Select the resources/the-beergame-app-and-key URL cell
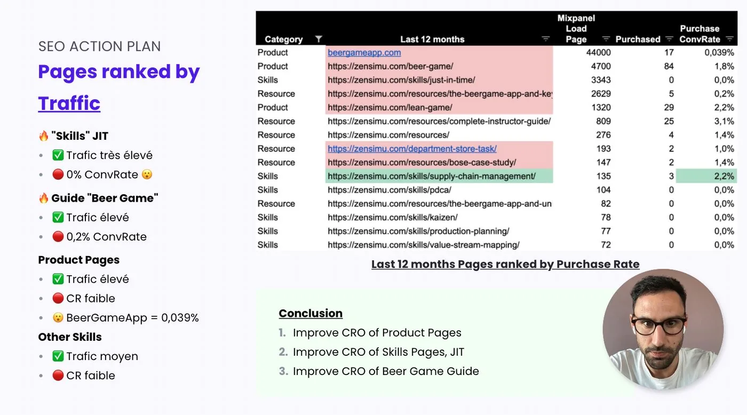 coord(439,94)
